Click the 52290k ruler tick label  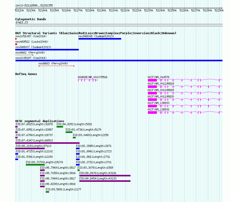coord(219,10)
